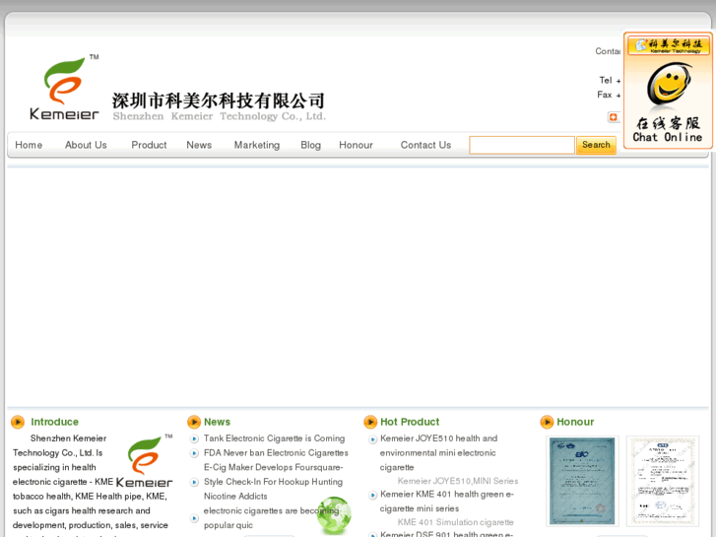Click bullet icon next to Tank Electronic Cigarette
The height and width of the screenshot is (537, 716).
[194, 438]
